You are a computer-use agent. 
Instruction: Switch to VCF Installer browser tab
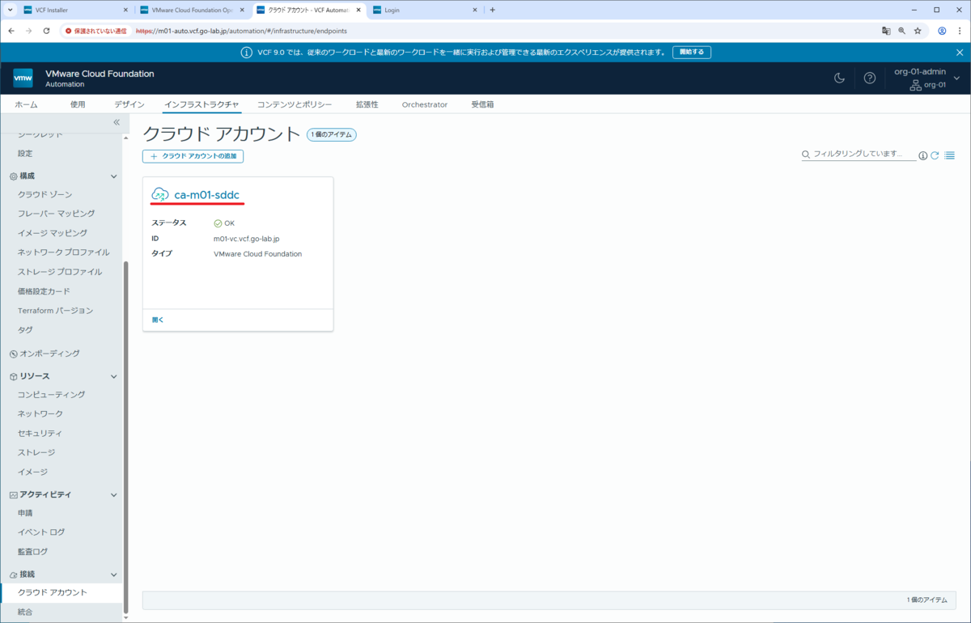pos(74,10)
